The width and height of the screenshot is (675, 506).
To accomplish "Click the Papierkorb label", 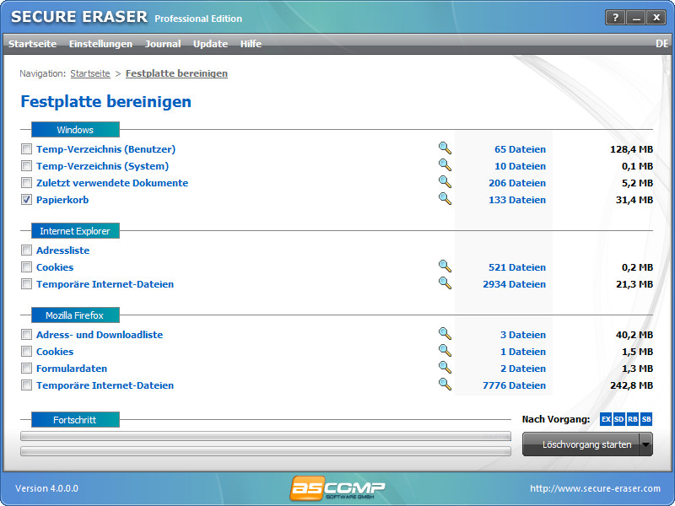I will coord(62,200).
